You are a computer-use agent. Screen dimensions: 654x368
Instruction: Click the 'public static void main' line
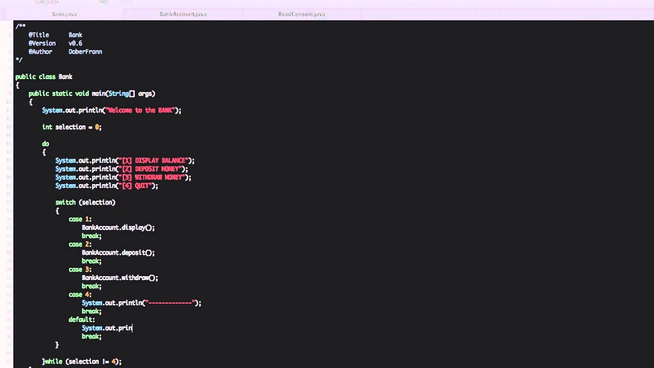pyautogui.click(x=92, y=94)
